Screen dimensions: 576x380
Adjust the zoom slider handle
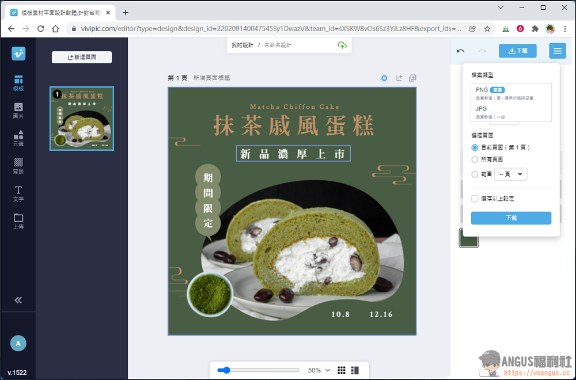226,370
